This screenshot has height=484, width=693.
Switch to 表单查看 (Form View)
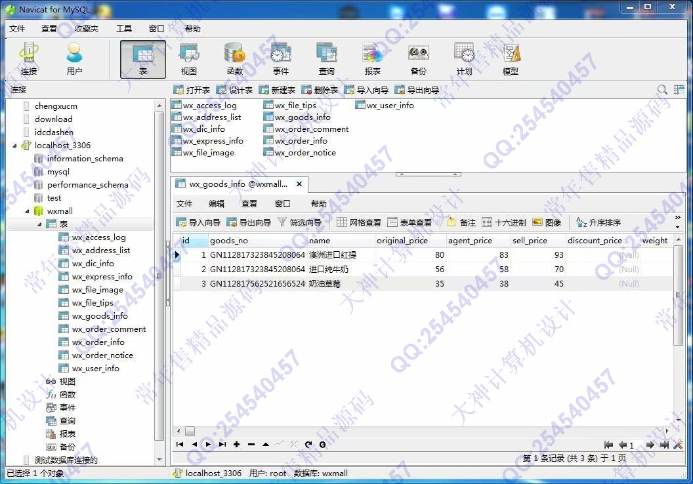click(409, 222)
